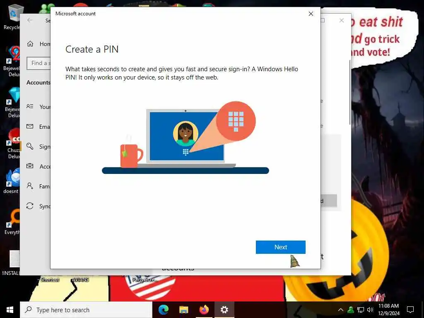Click the Find a setting search box
The image size is (424, 318).
pyautogui.click(x=39, y=63)
